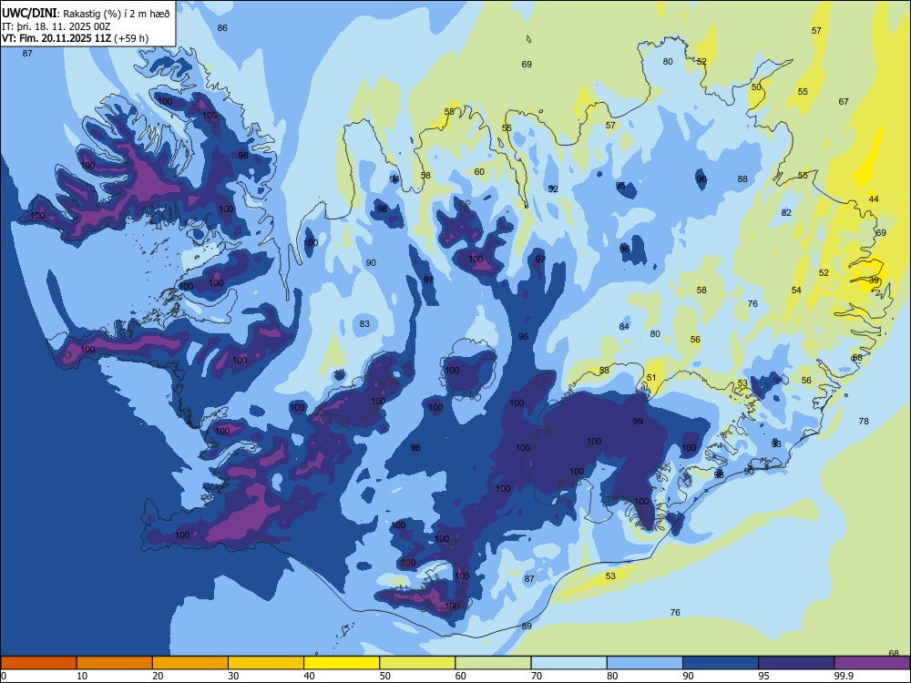911x683 pixels.
Task: Click the humidity value '78' on the map
Action: click(x=864, y=421)
